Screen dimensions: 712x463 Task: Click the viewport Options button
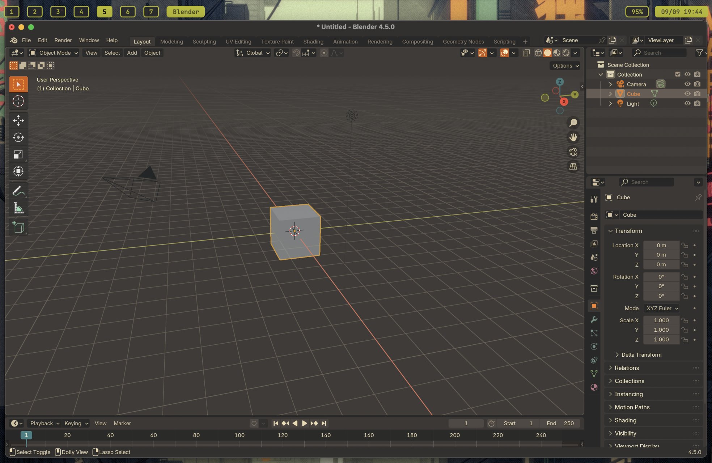click(x=565, y=65)
